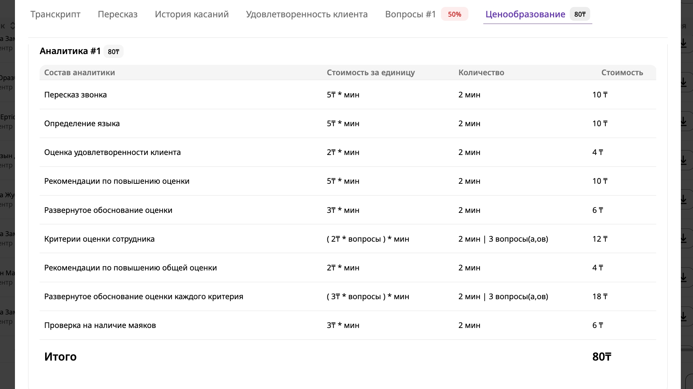Click the sort arrows icon in the background column header

12,26
